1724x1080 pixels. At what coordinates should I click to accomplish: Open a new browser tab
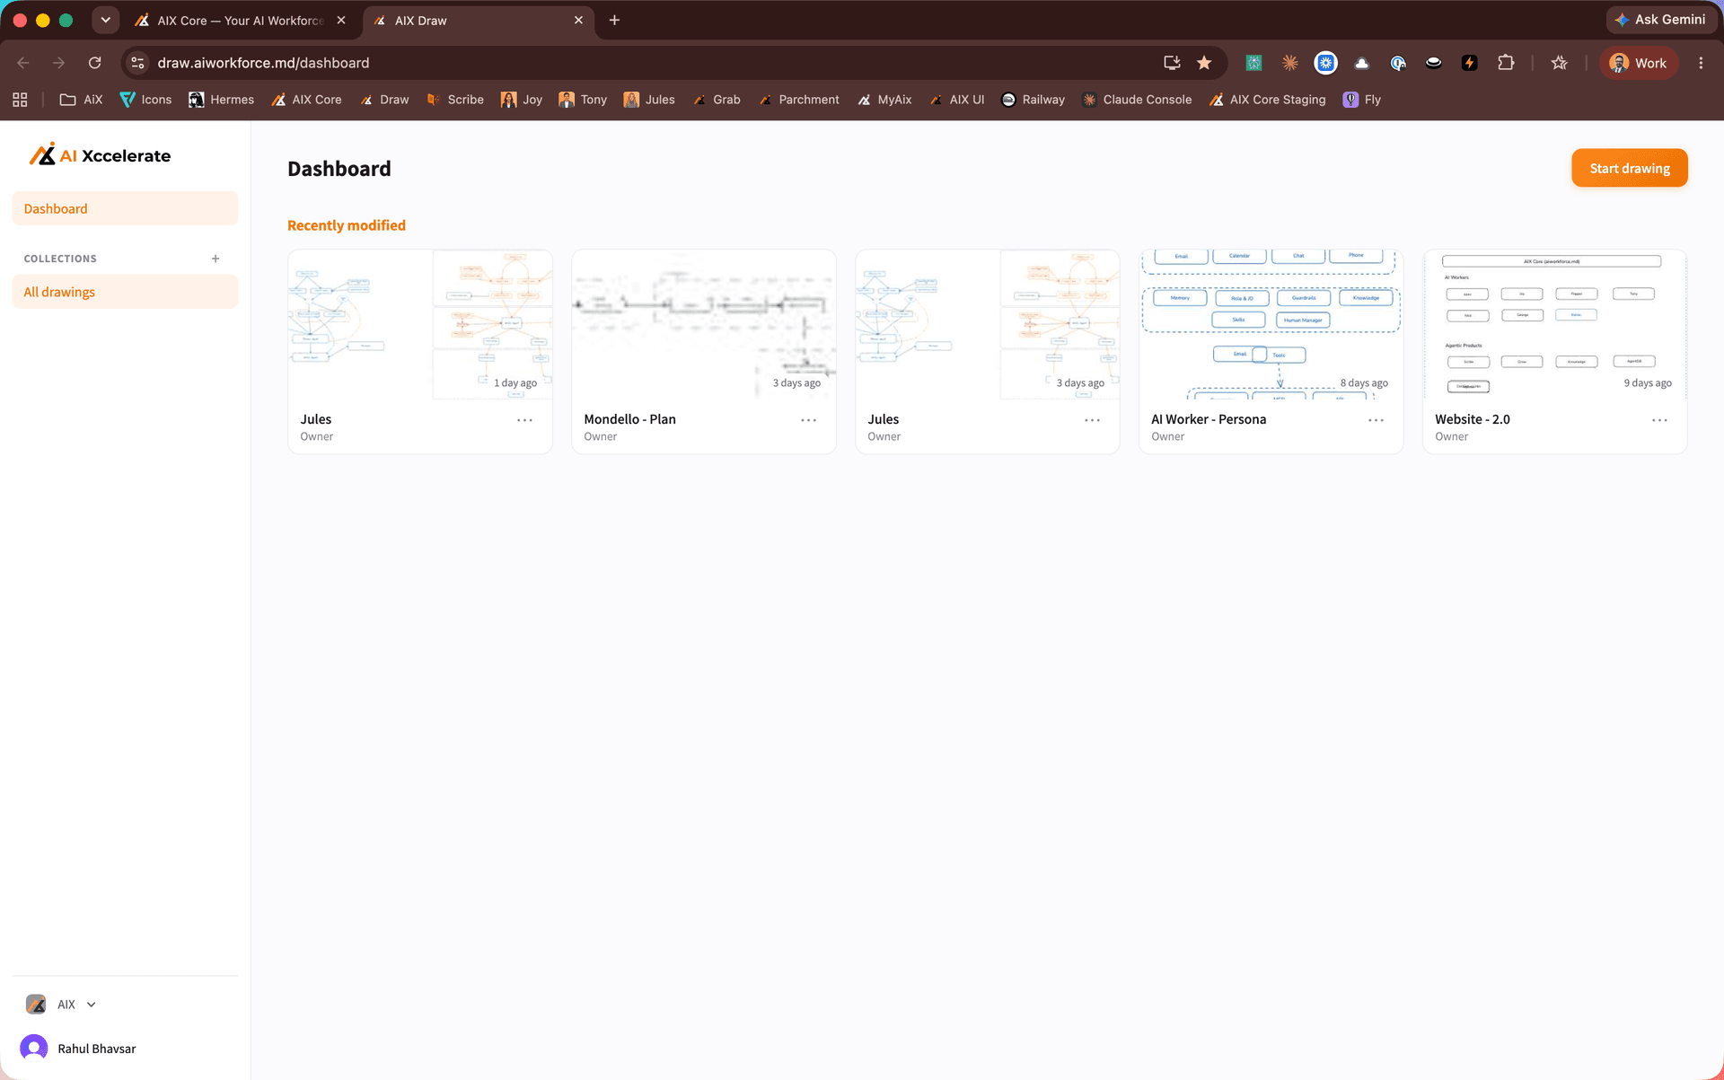(614, 20)
